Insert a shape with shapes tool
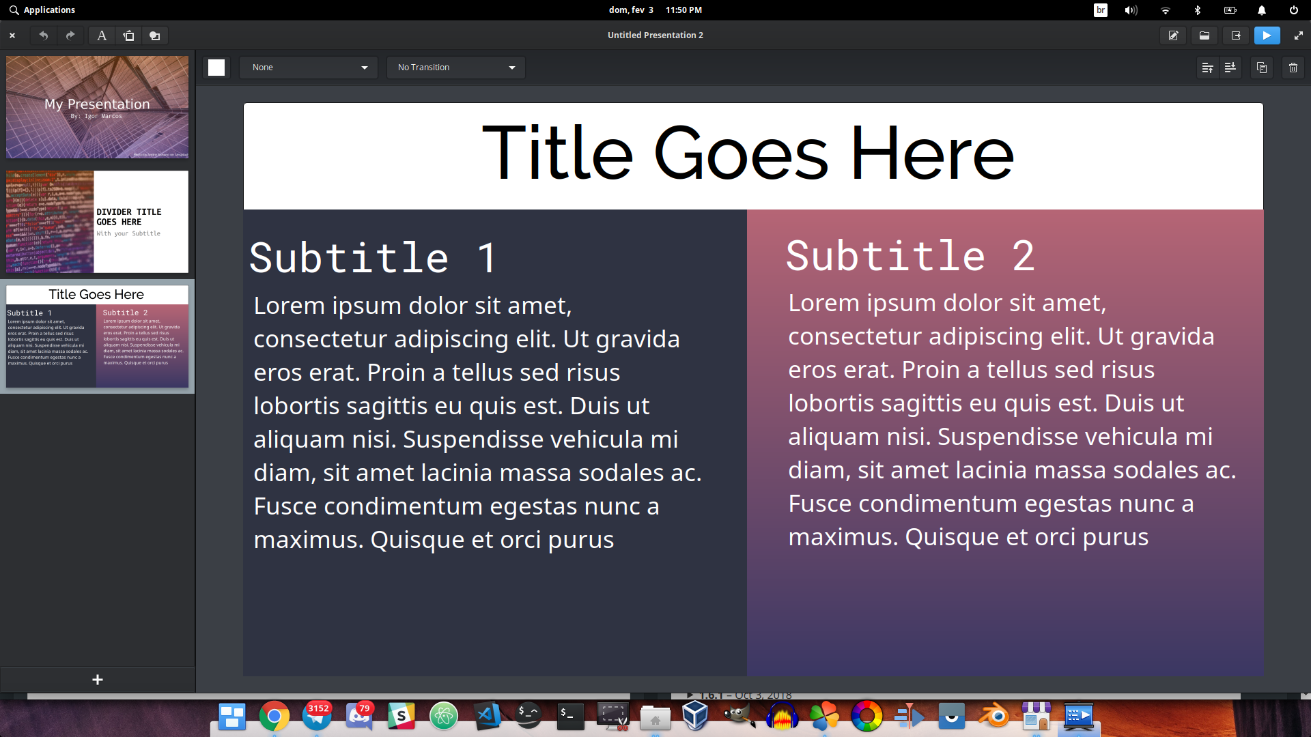The height and width of the screenshot is (737, 1311). 155,35
